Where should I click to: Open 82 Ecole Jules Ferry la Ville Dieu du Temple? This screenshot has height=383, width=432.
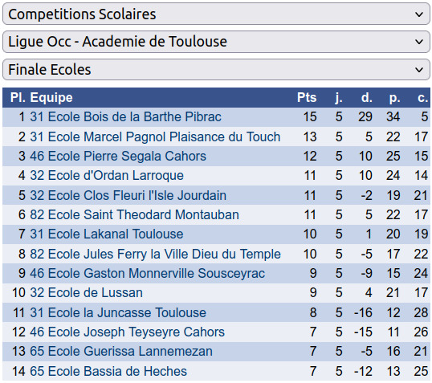[156, 254]
